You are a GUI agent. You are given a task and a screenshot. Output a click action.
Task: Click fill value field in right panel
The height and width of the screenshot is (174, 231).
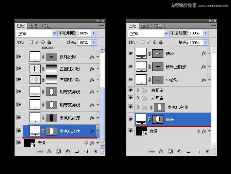(196, 43)
